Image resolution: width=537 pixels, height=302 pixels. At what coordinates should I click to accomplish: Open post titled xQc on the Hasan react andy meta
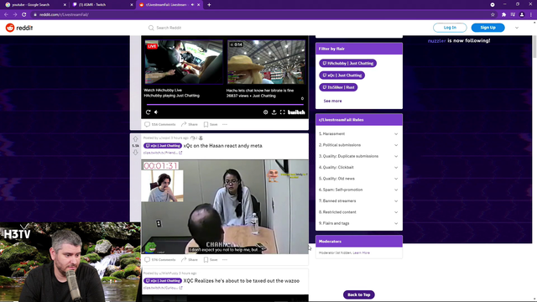point(223,146)
